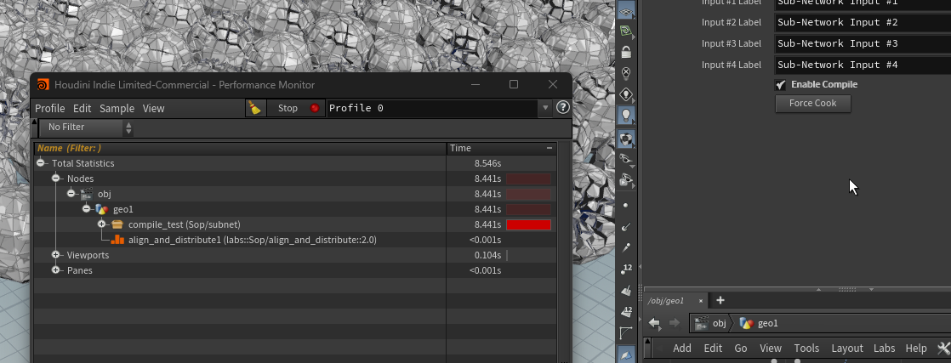Open the Labs menu
Screen dimensions: 951x363
[885, 348]
